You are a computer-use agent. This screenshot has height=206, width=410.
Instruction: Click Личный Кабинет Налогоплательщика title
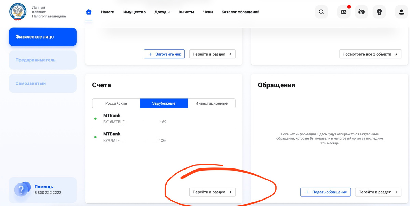(x=49, y=12)
